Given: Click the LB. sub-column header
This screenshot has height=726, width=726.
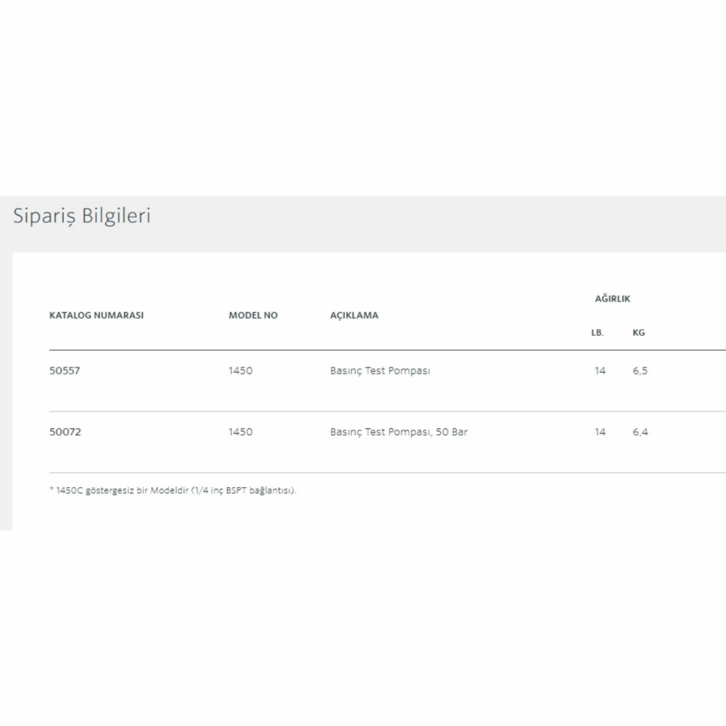Looking at the screenshot, I should point(597,332).
